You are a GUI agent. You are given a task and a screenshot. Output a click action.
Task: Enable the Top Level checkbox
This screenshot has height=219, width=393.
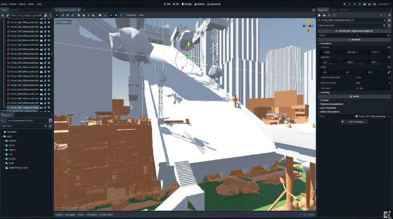[x=357, y=88]
